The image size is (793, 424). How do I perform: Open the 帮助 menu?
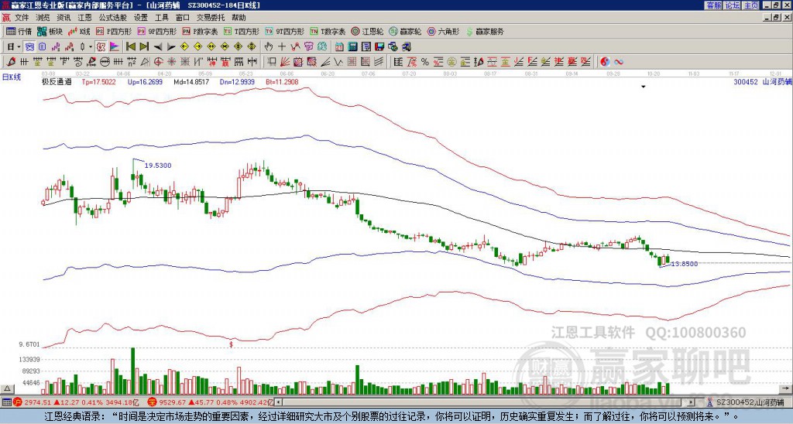click(x=239, y=18)
